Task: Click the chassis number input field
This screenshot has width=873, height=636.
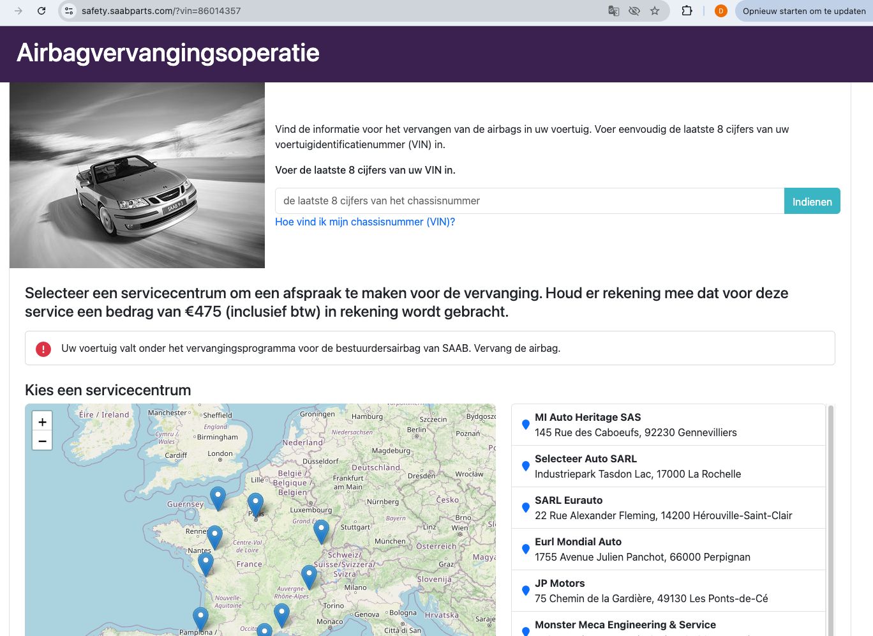Action: pyautogui.click(x=530, y=201)
